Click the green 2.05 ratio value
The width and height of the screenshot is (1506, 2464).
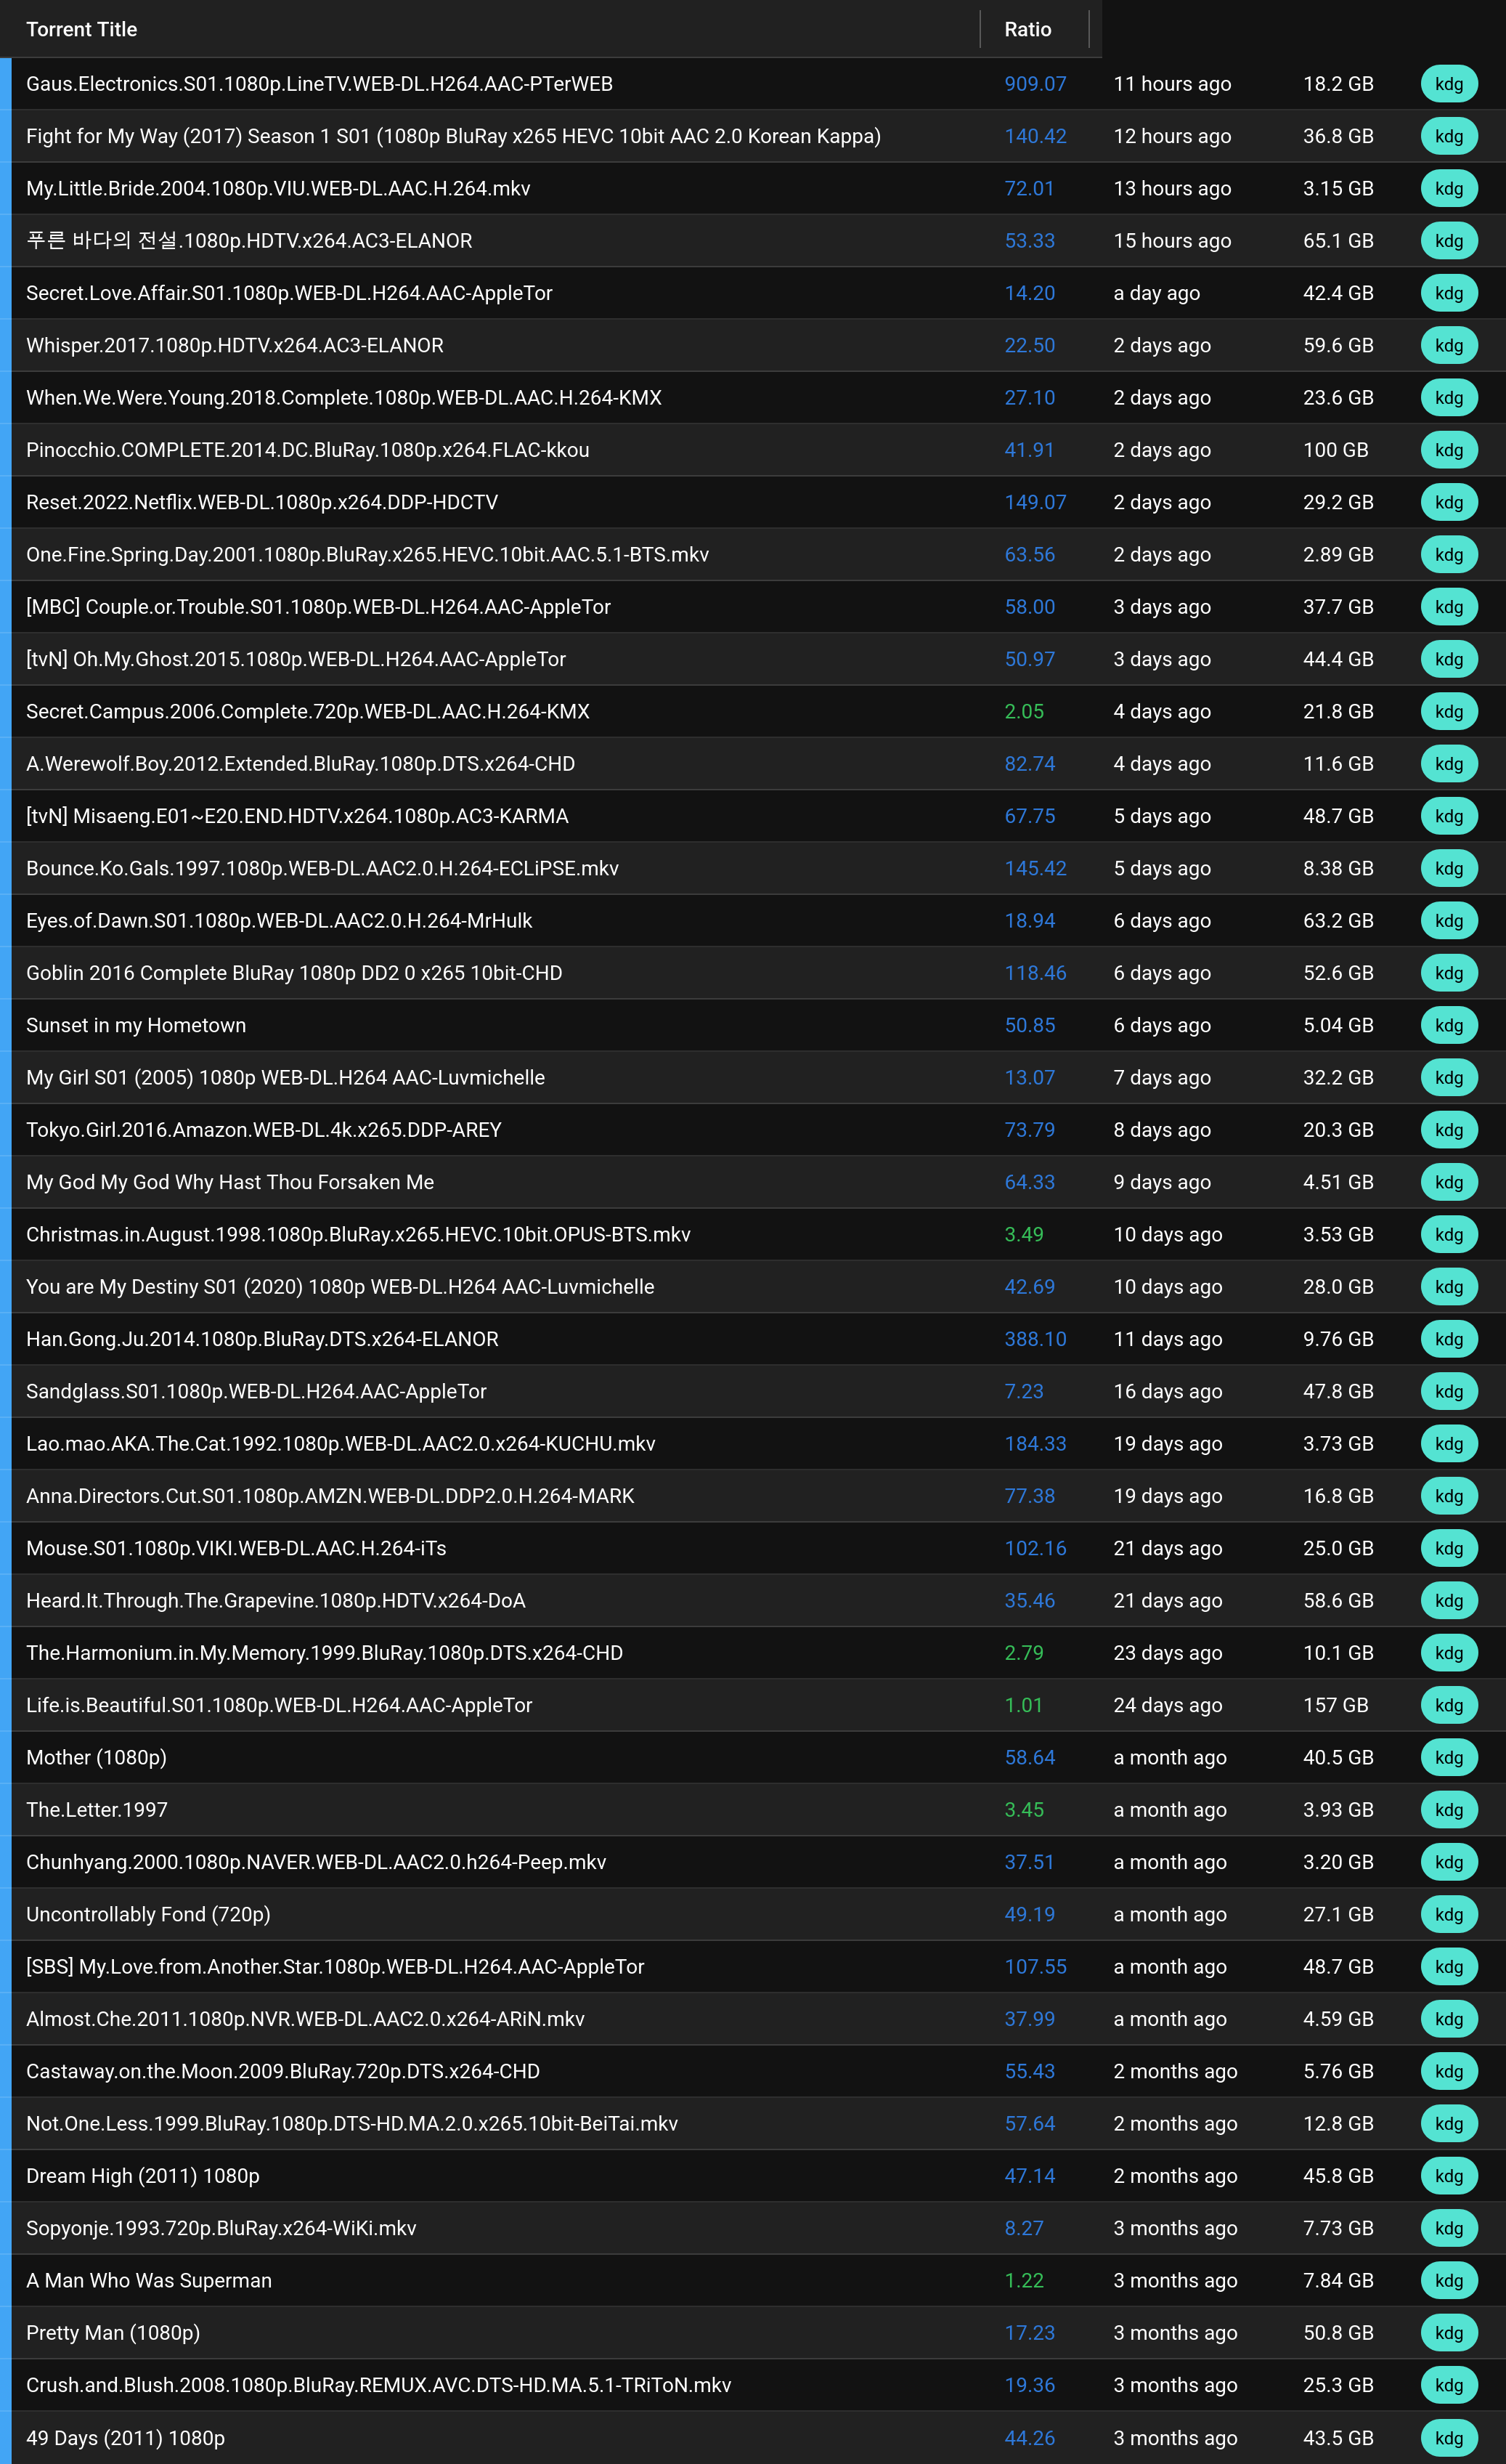1025,711
